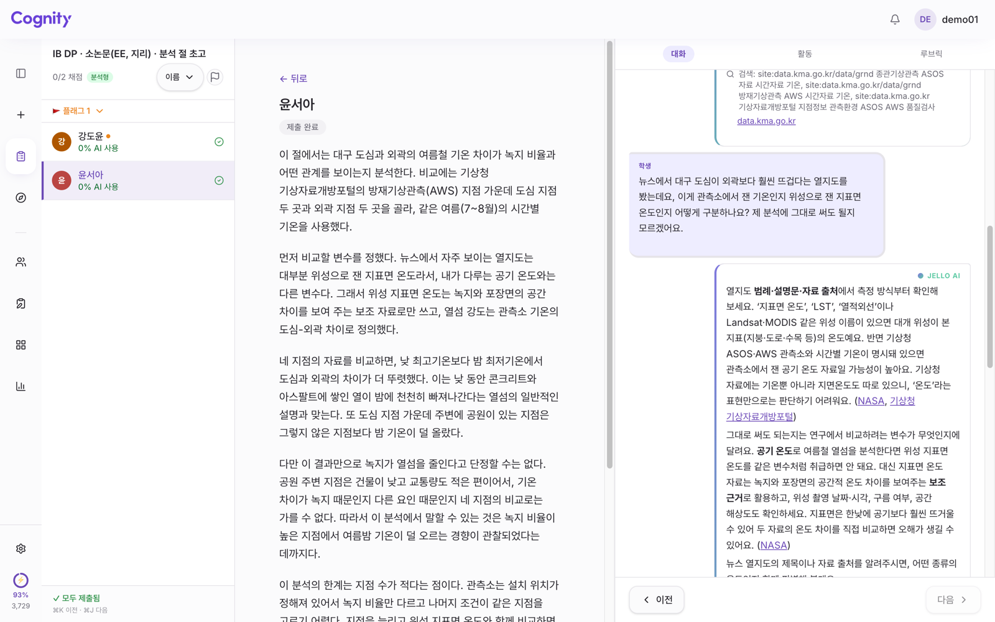Click the 분석형 tag badge
The width and height of the screenshot is (995, 622).
(99, 77)
